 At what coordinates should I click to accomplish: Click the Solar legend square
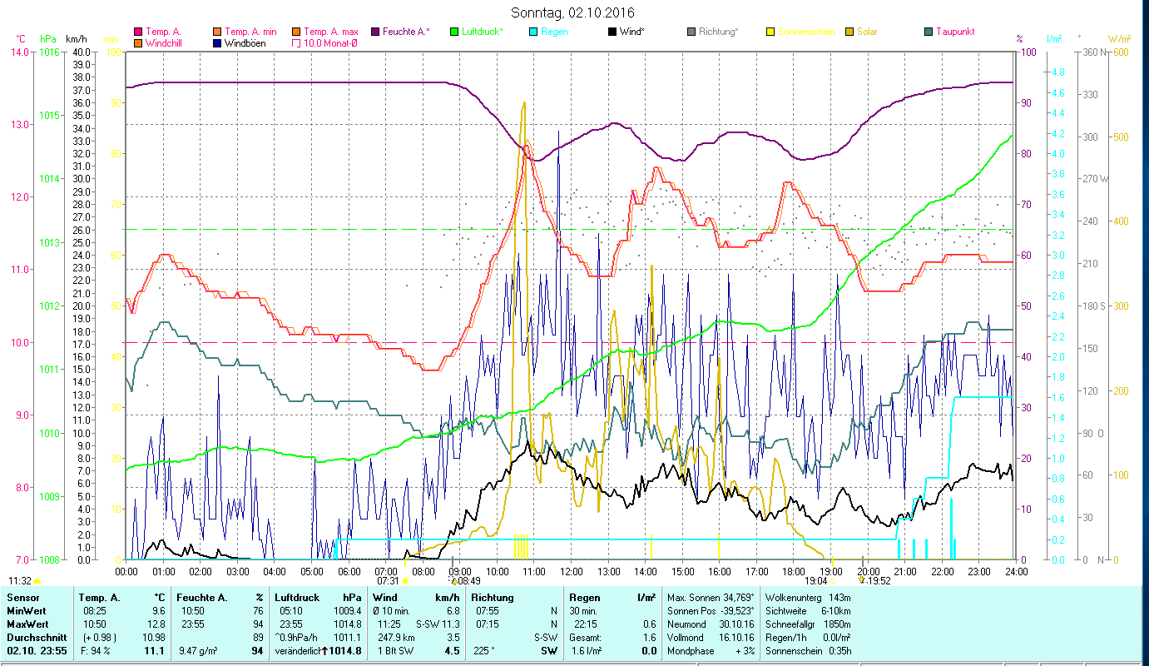point(849,32)
